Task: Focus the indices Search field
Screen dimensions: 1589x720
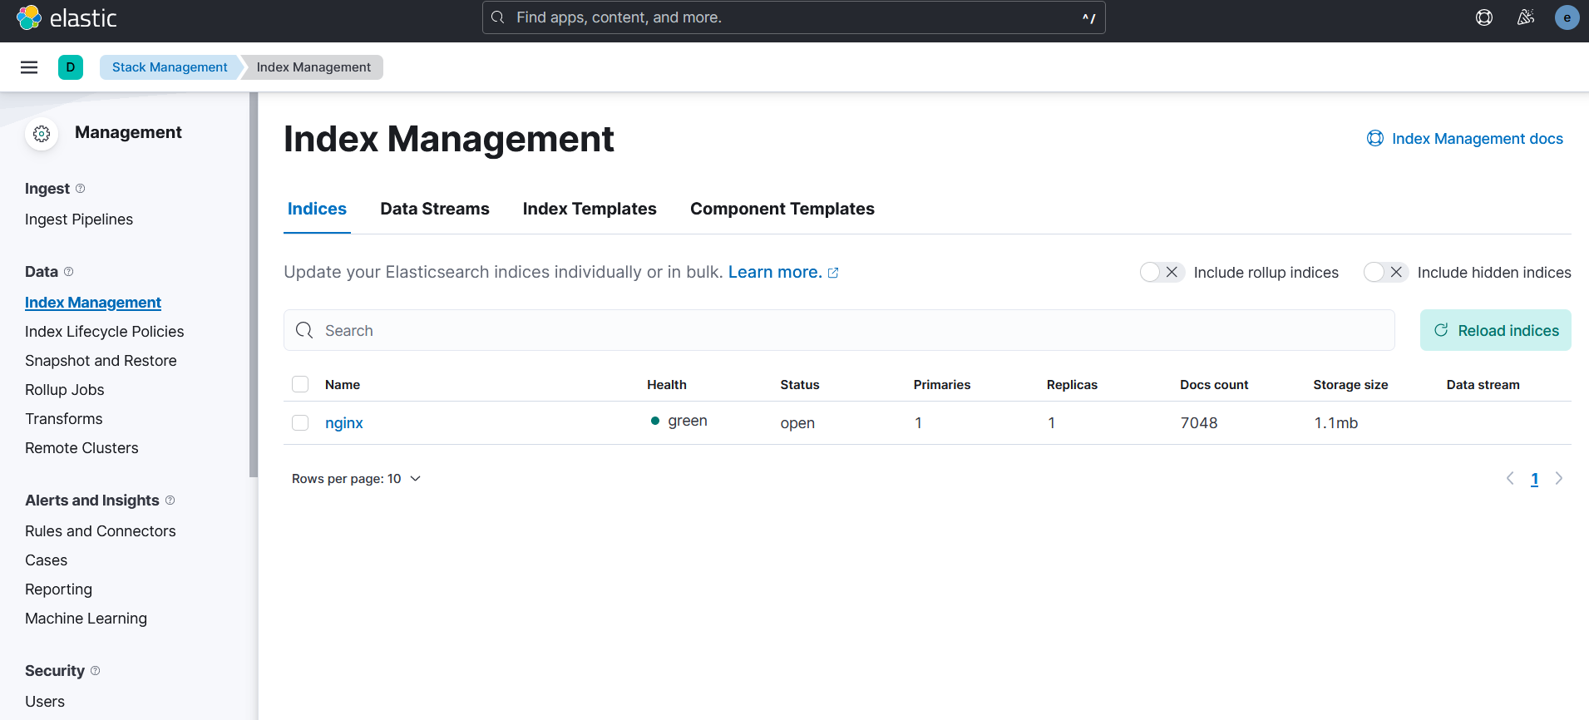Action: 839,331
